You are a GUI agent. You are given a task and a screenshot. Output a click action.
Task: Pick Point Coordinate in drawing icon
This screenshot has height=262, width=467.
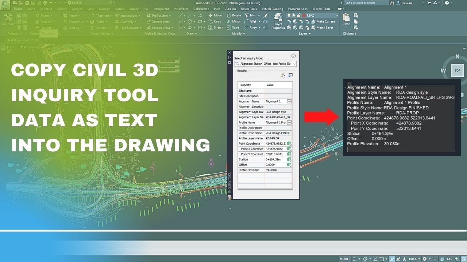289,144
